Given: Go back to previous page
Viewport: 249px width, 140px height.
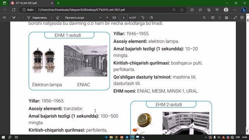Looking at the screenshot, I should coord(5,10).
